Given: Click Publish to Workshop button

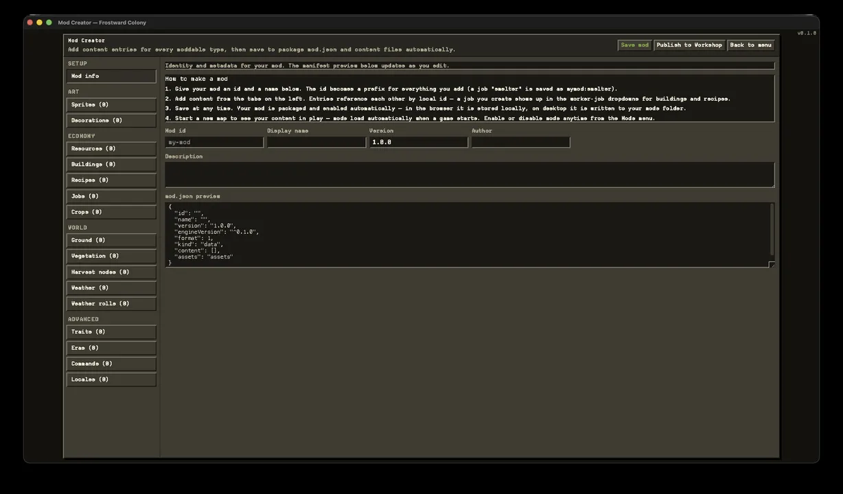Looking at the screenshot, I should [689, 45].
